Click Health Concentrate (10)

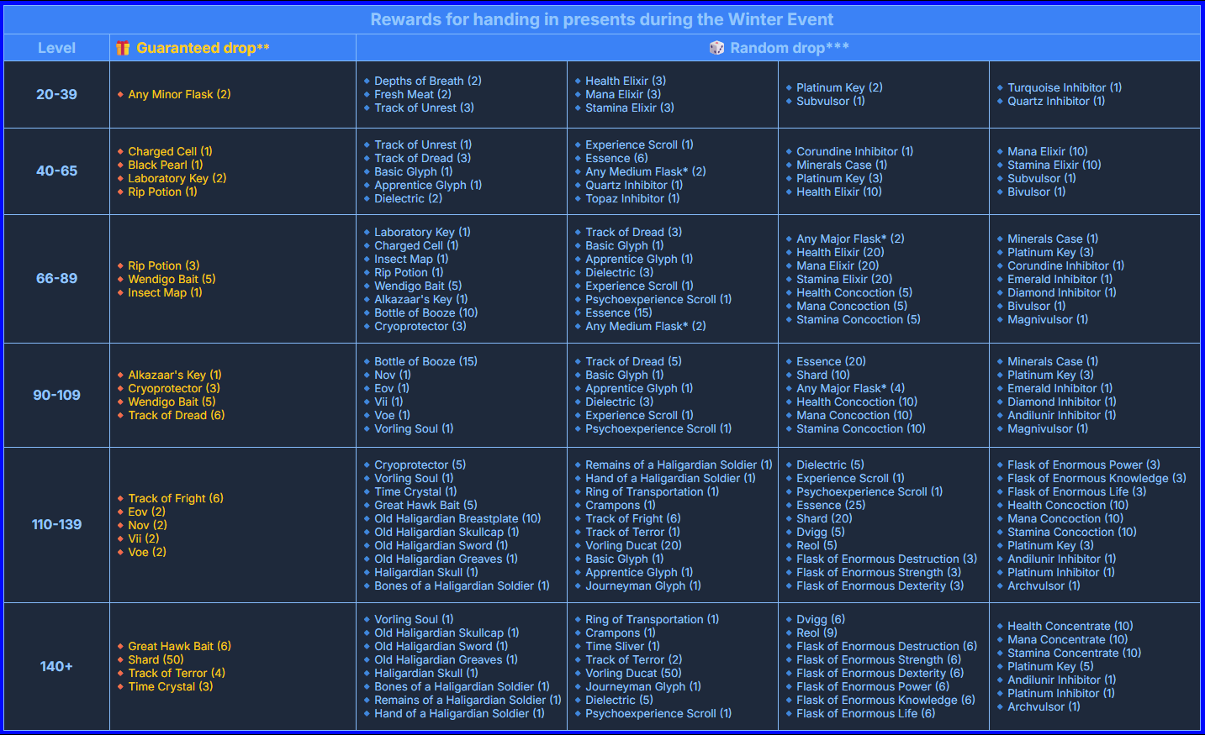click(1070, 626)
